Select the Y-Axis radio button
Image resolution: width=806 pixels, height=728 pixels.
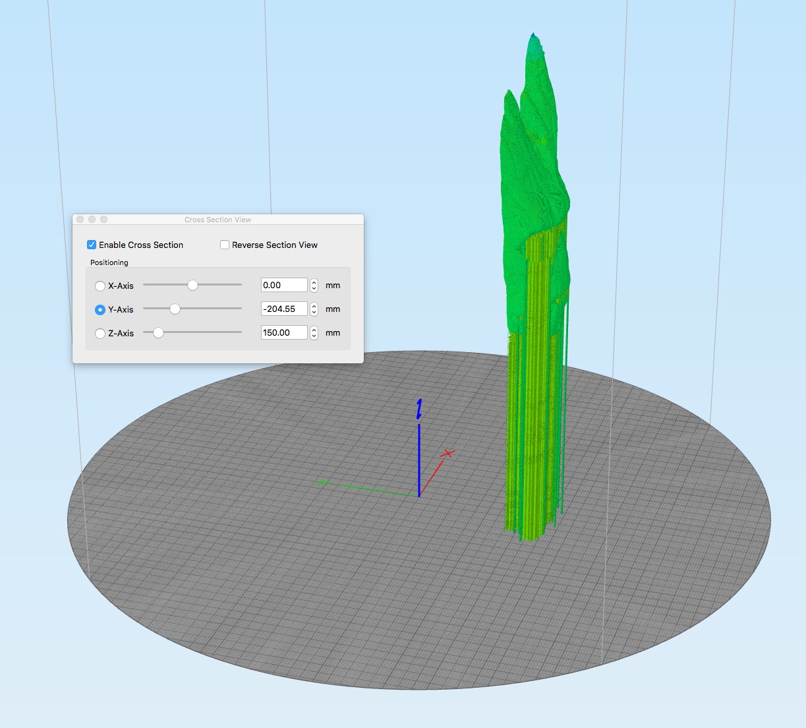[x=100, y=310]
